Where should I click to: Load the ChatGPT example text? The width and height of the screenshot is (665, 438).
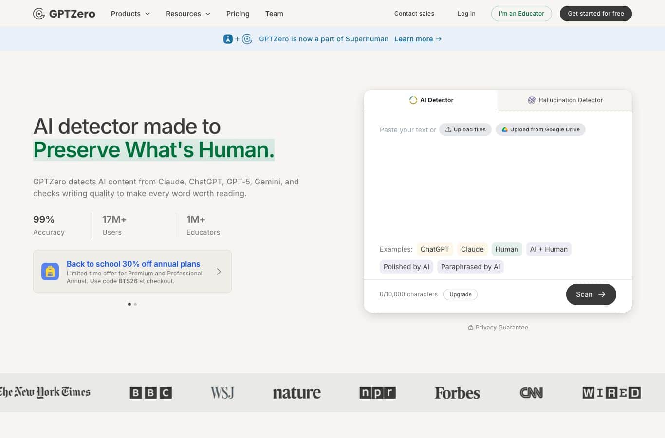[435, 249]
